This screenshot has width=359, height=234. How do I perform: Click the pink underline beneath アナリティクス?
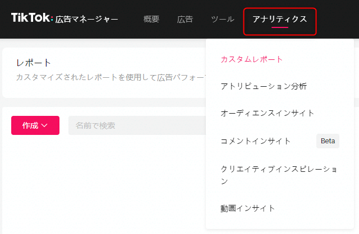[x=279, y=27]
